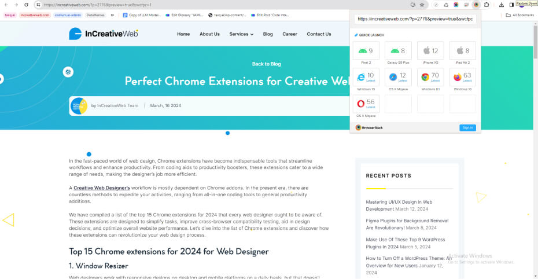Launch Chrome 70 on Windows 8.1
The height and width of the screenshot is (279, 538).
pyautogui.click(x=430, y=78)
